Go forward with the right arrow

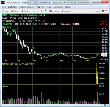(x=34, y=11)
